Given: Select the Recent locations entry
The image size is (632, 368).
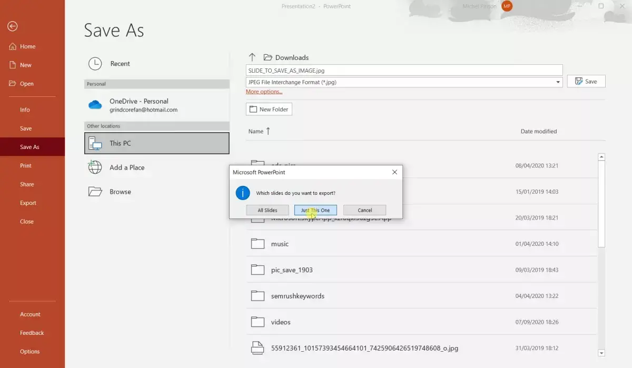Looking at the screenshot, I should tap(156, 64).
